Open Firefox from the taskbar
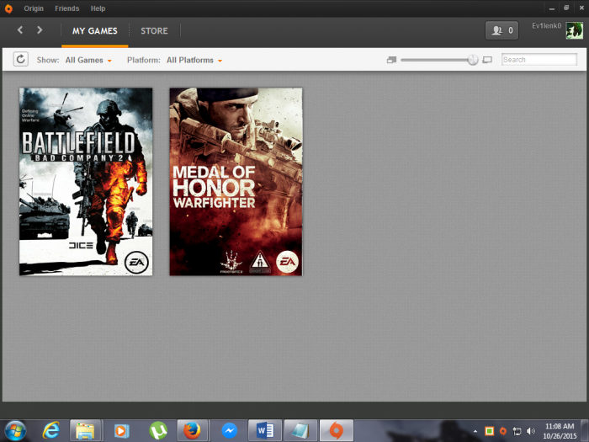This screenshot has height=442, width=589. [193, 431]
